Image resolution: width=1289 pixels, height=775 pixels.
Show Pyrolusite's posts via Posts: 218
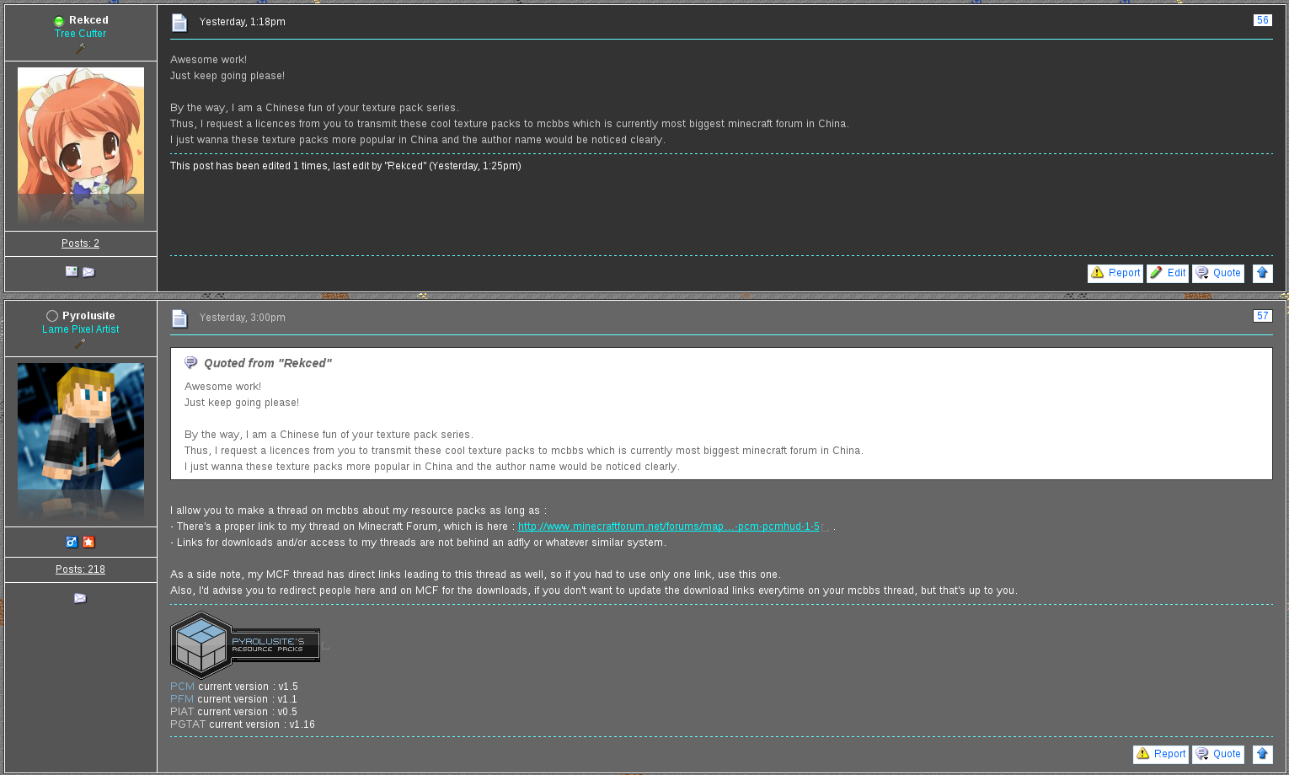[80, 569]
